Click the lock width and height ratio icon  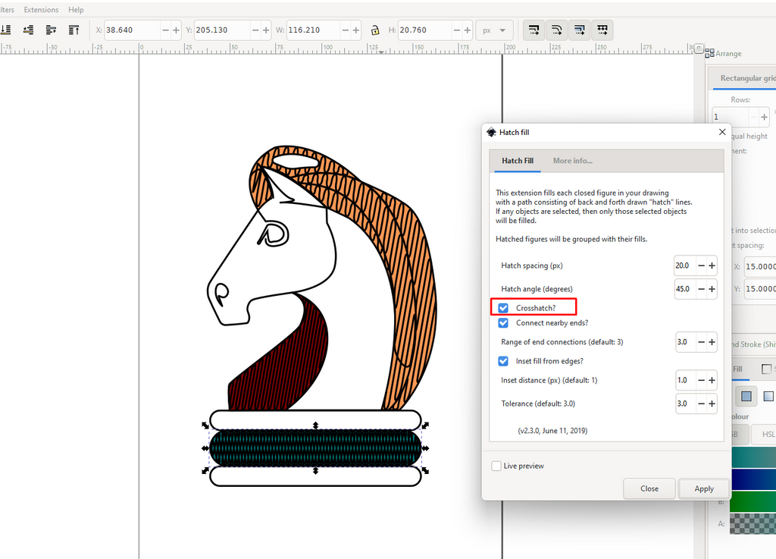[374, 30]
